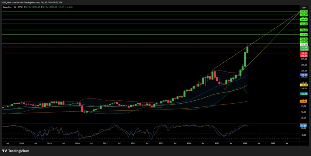
Task: Click the 2025 label on time axis
Action: pos(217,143)
